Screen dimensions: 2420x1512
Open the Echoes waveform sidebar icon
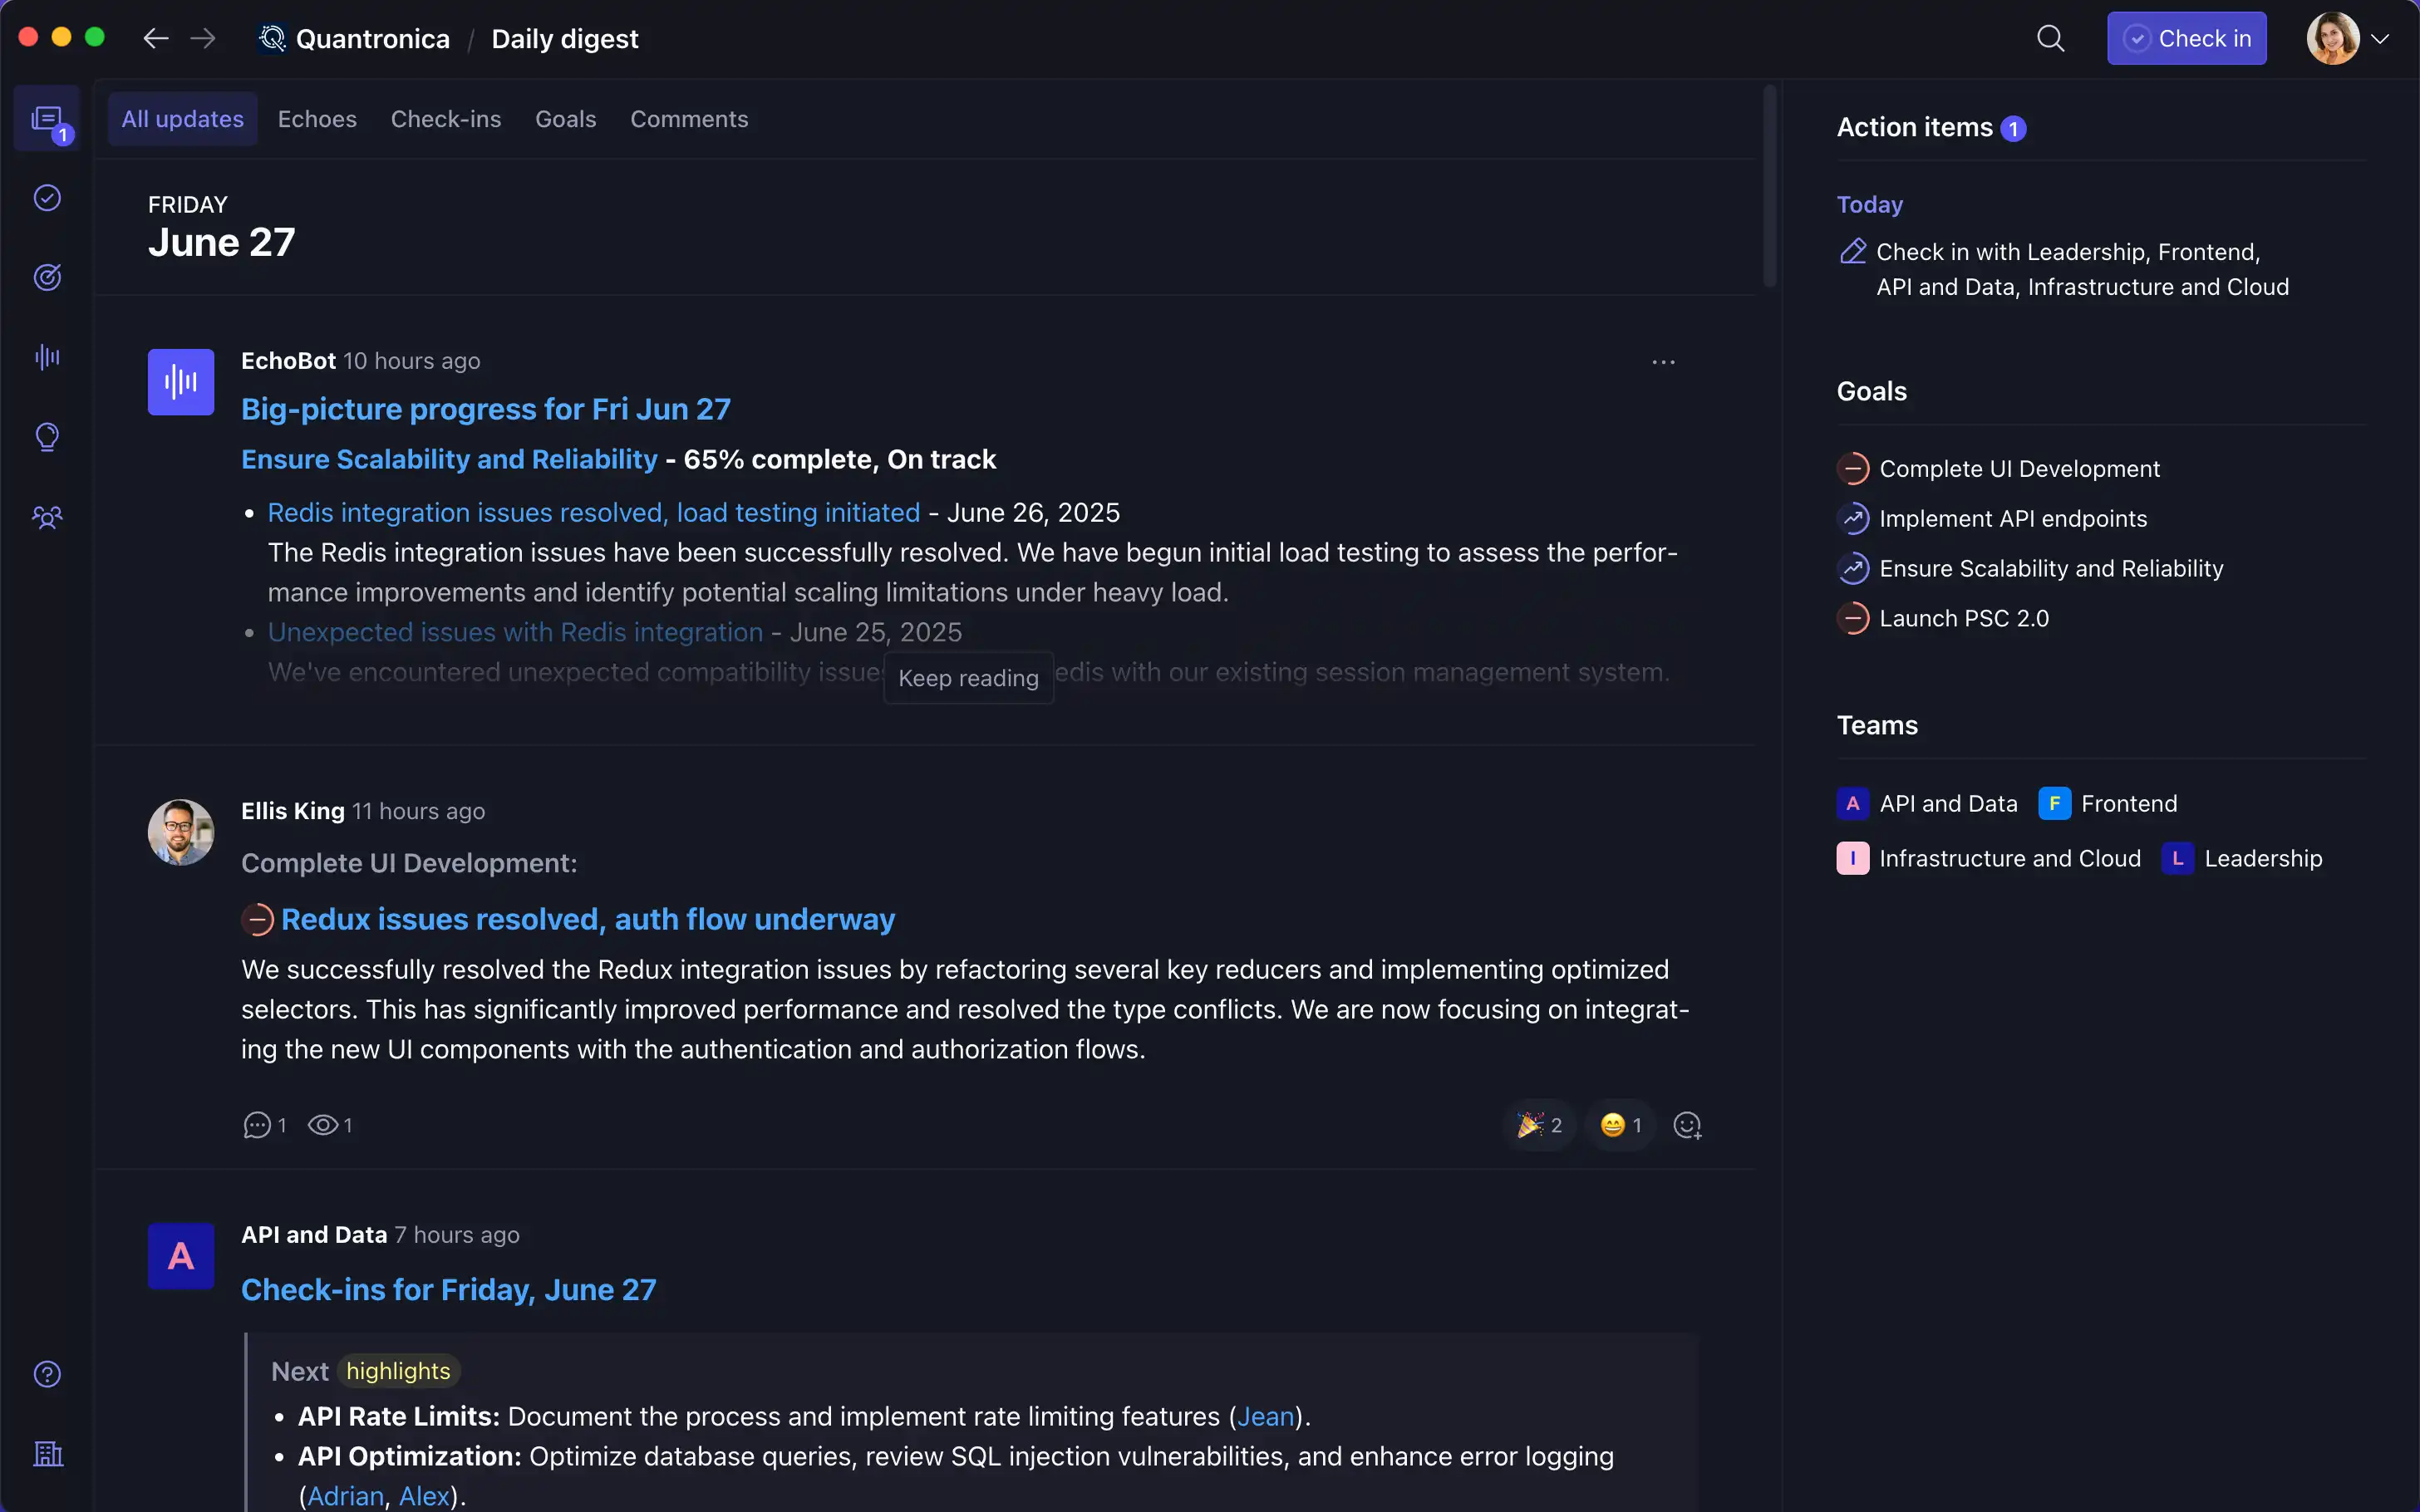pos(47,357)
